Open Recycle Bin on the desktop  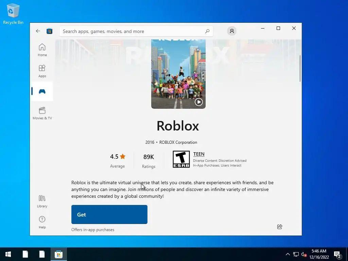click(13, 14)
